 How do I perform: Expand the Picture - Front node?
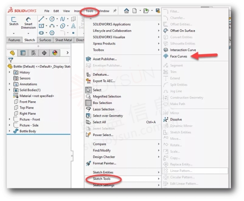click(9, 119)
